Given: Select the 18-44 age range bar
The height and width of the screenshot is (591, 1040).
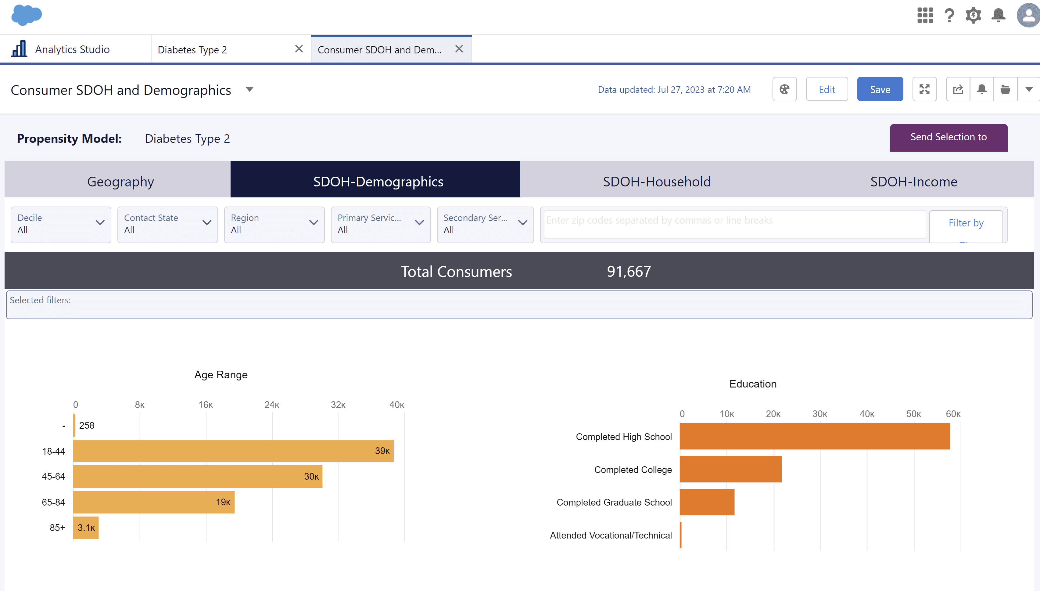Looking at the screenshot, I should point(233,451).
